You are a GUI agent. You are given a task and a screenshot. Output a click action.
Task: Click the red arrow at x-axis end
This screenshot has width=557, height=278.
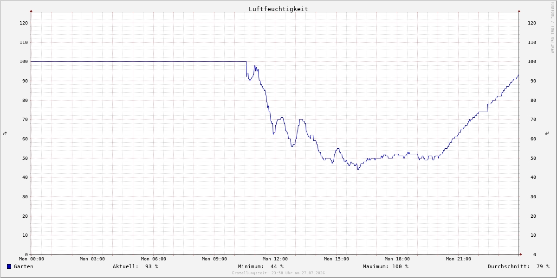pos(521,254)
